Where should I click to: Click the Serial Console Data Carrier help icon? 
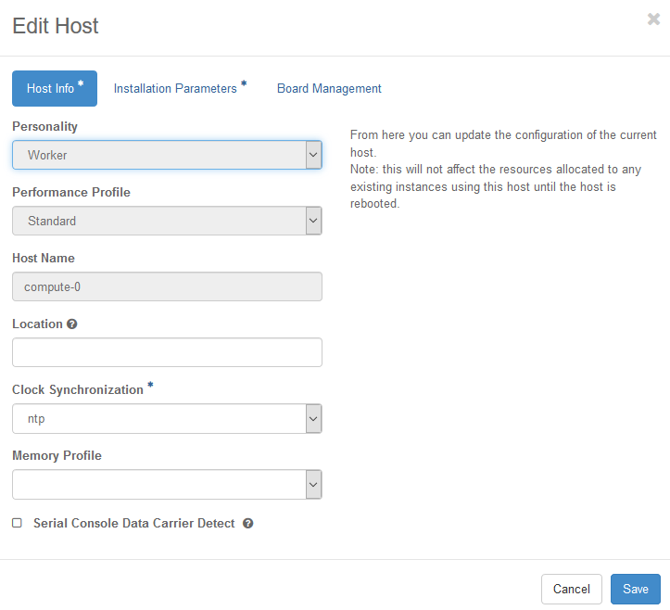coord(247,523)
